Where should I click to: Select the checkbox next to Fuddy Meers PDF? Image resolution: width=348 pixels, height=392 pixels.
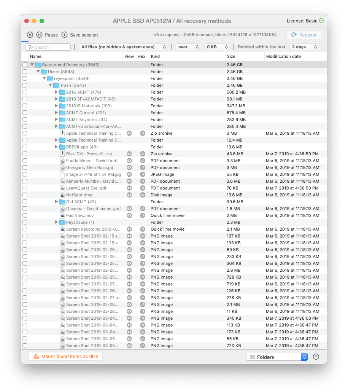click(25, 161)
